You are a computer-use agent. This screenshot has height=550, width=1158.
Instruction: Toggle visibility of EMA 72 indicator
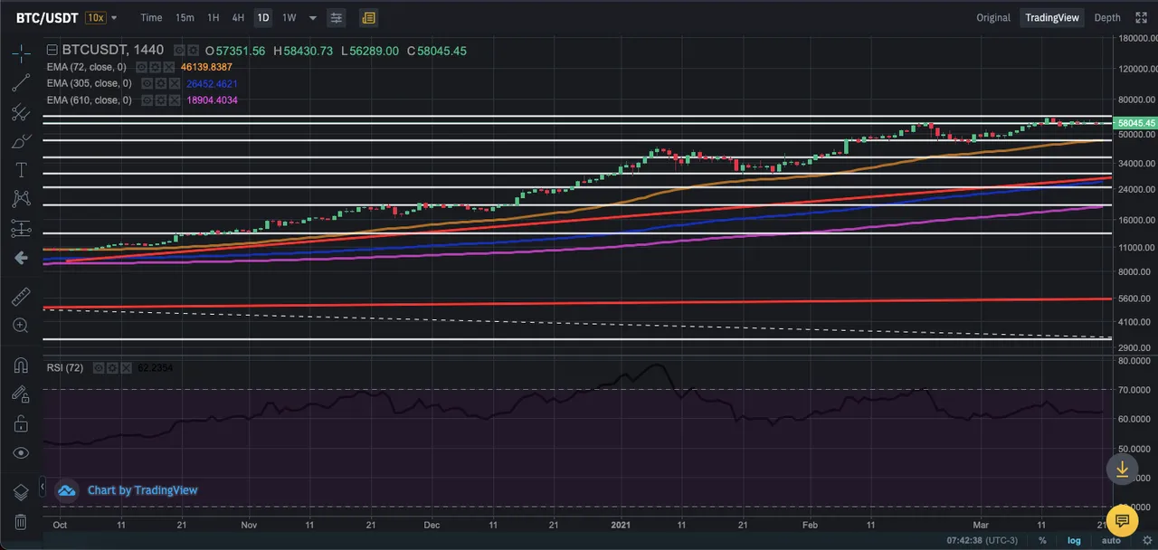[142, 67]
